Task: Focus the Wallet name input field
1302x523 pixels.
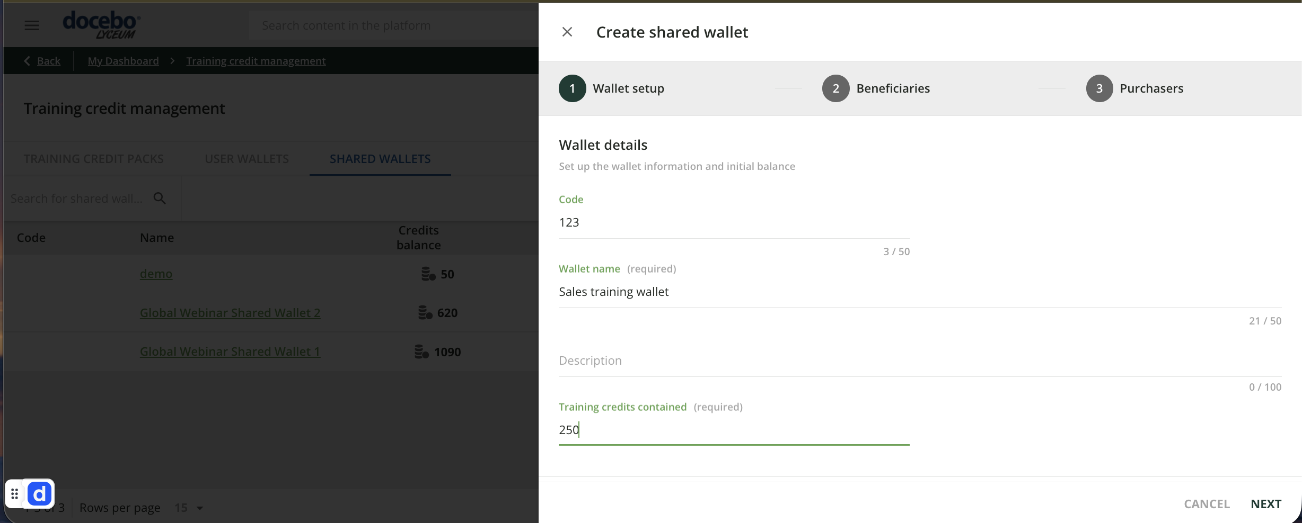Action: click(x=920, y=292)
